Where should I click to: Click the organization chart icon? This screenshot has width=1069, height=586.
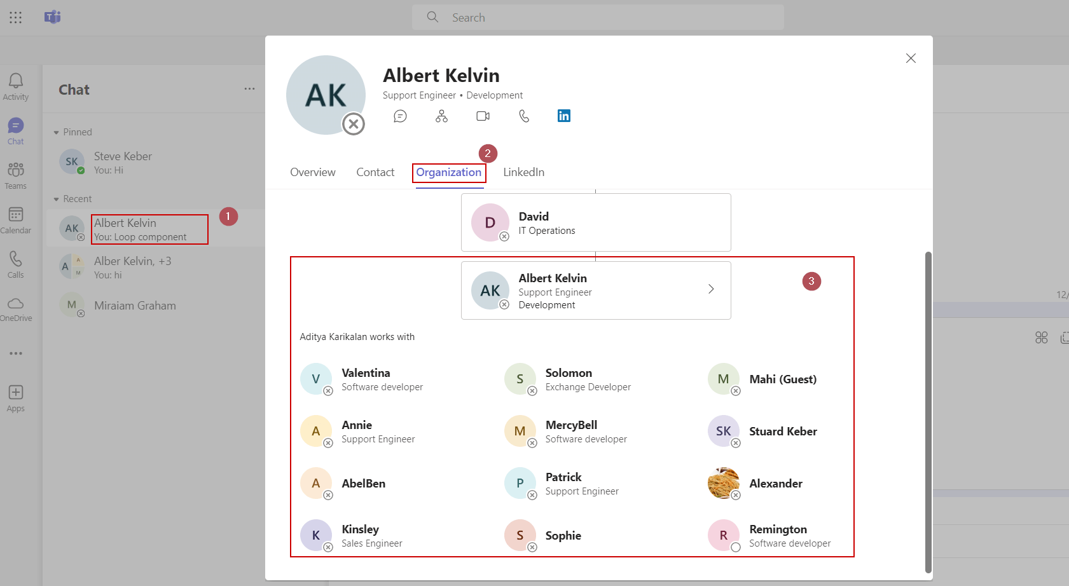441,116
